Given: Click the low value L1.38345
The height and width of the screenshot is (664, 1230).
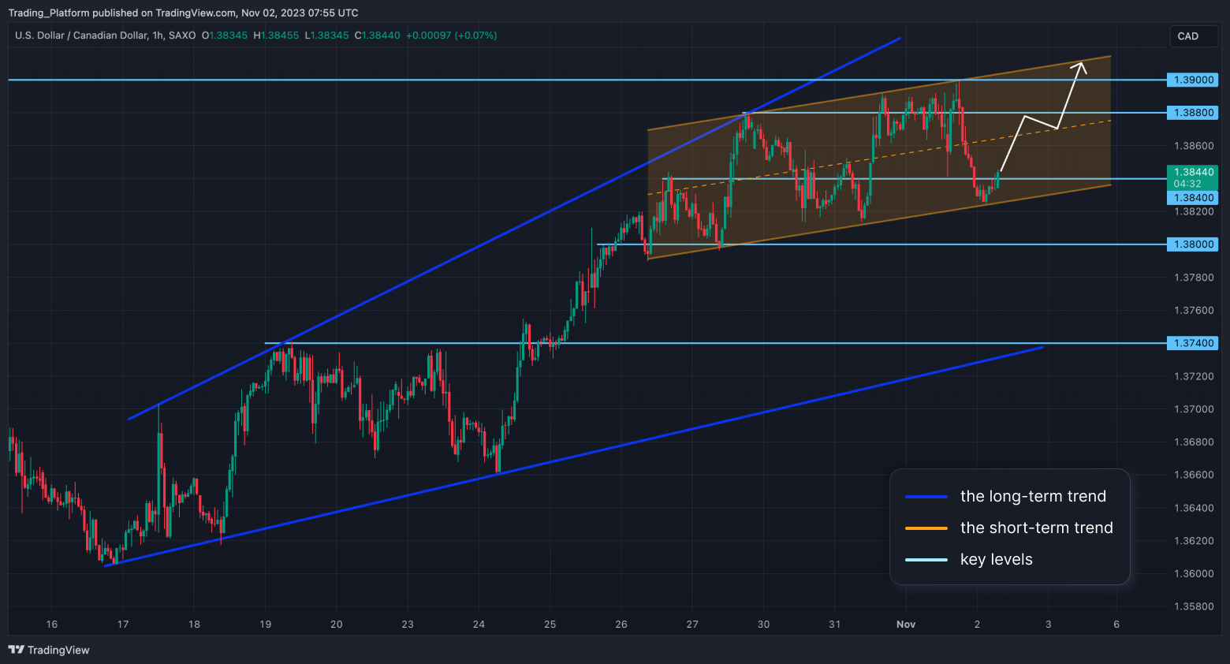Looking at the screenshot, I should pos(326,35).
